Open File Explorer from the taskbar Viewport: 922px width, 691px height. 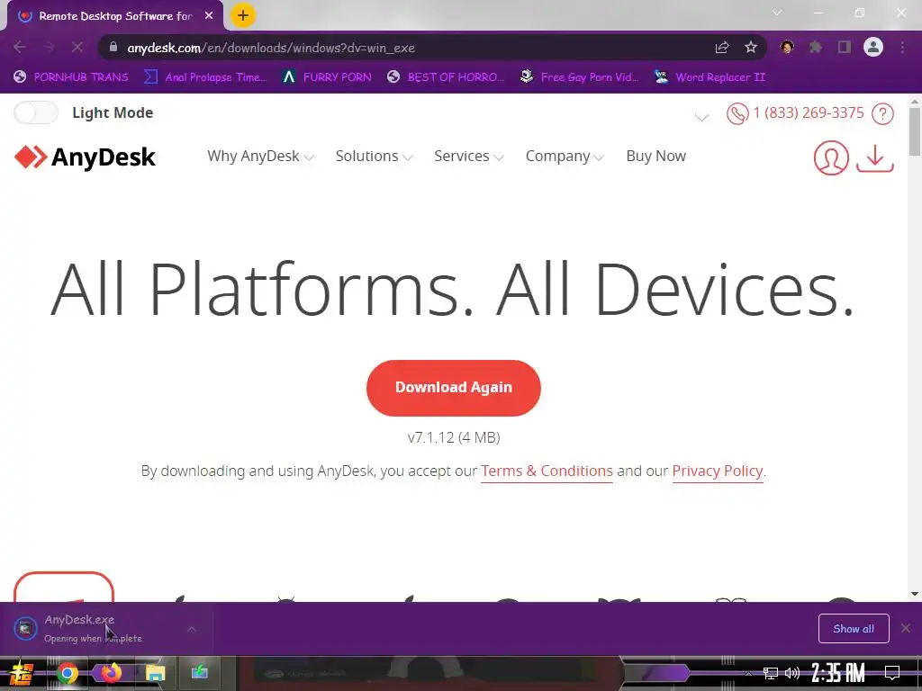coord(155,673)
